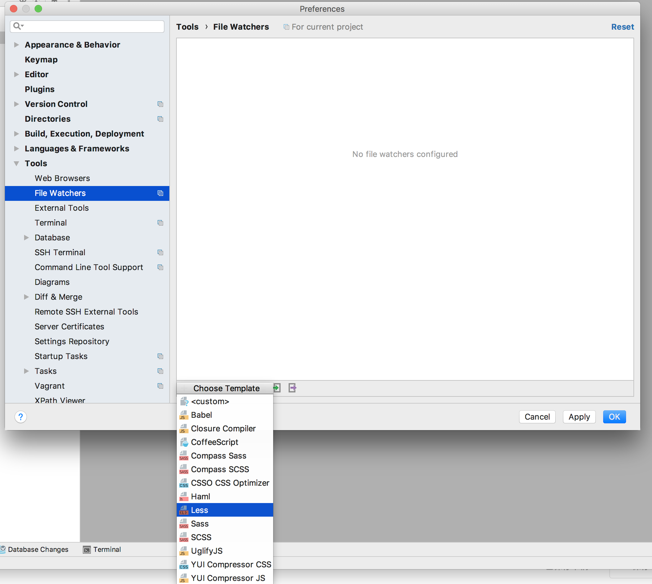Screen dimensions: 652x584
Task: Toggle Version Control project settings icon
Action: tap(160, 104)
